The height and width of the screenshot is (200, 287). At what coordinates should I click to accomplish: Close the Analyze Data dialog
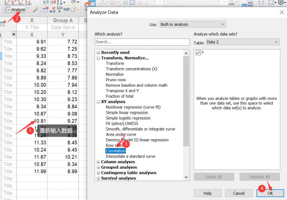click(282, 12)
